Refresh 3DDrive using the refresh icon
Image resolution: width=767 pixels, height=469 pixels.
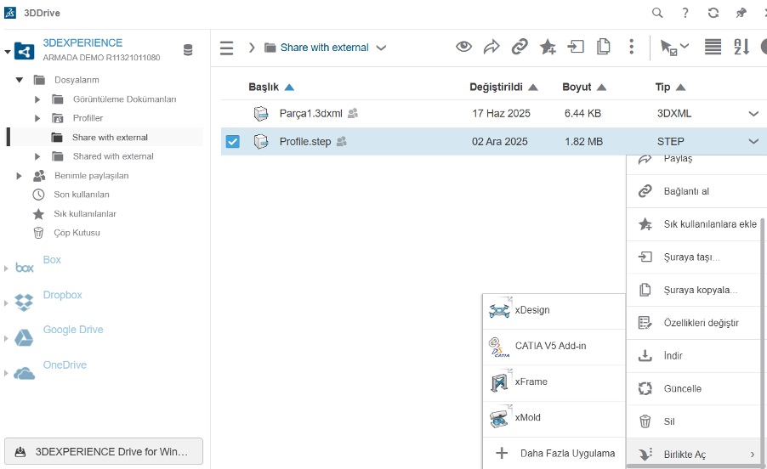713,13
